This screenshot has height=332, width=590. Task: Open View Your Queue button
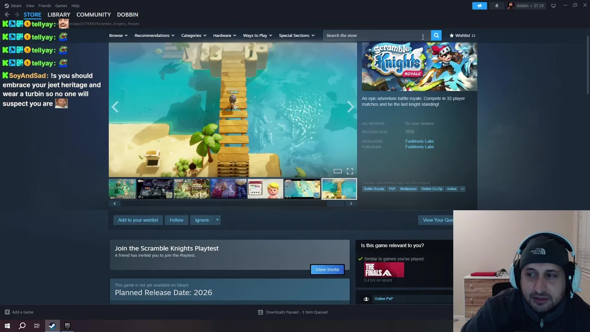437,220
